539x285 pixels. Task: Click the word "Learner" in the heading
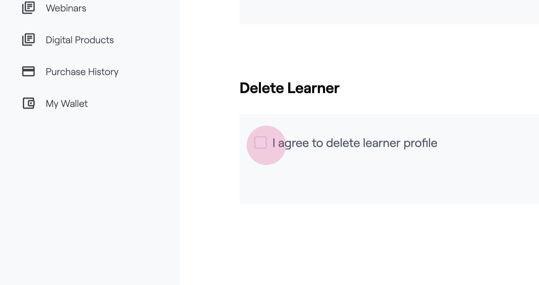coord(313,88)
